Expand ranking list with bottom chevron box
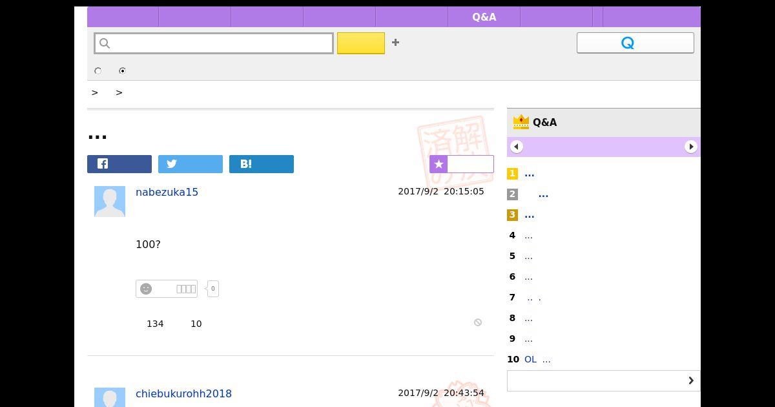Viewport: 775px width, 407px height. (604, 381)
